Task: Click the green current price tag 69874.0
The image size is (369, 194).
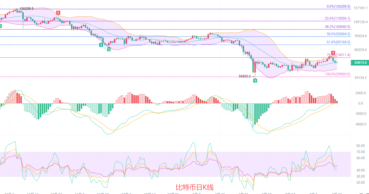Action: point(360,63)
